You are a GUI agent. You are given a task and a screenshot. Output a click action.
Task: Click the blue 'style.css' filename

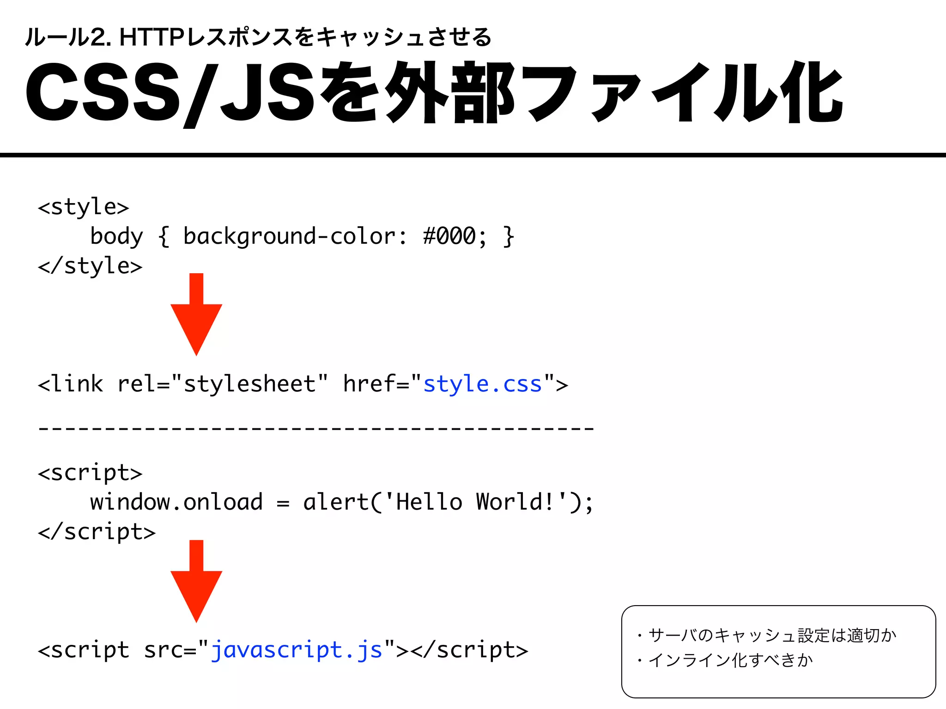tap(483, 384)
